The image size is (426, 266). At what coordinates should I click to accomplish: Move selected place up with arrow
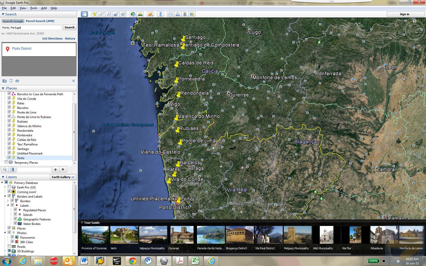[x=56, y=169]
